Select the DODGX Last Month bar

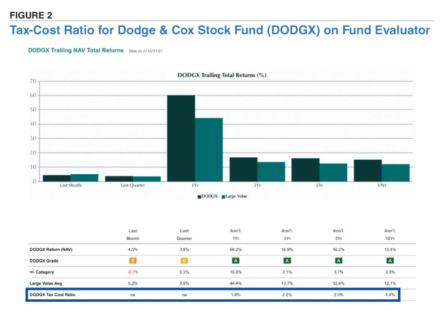pyautogui.click(x=57, y=178)
